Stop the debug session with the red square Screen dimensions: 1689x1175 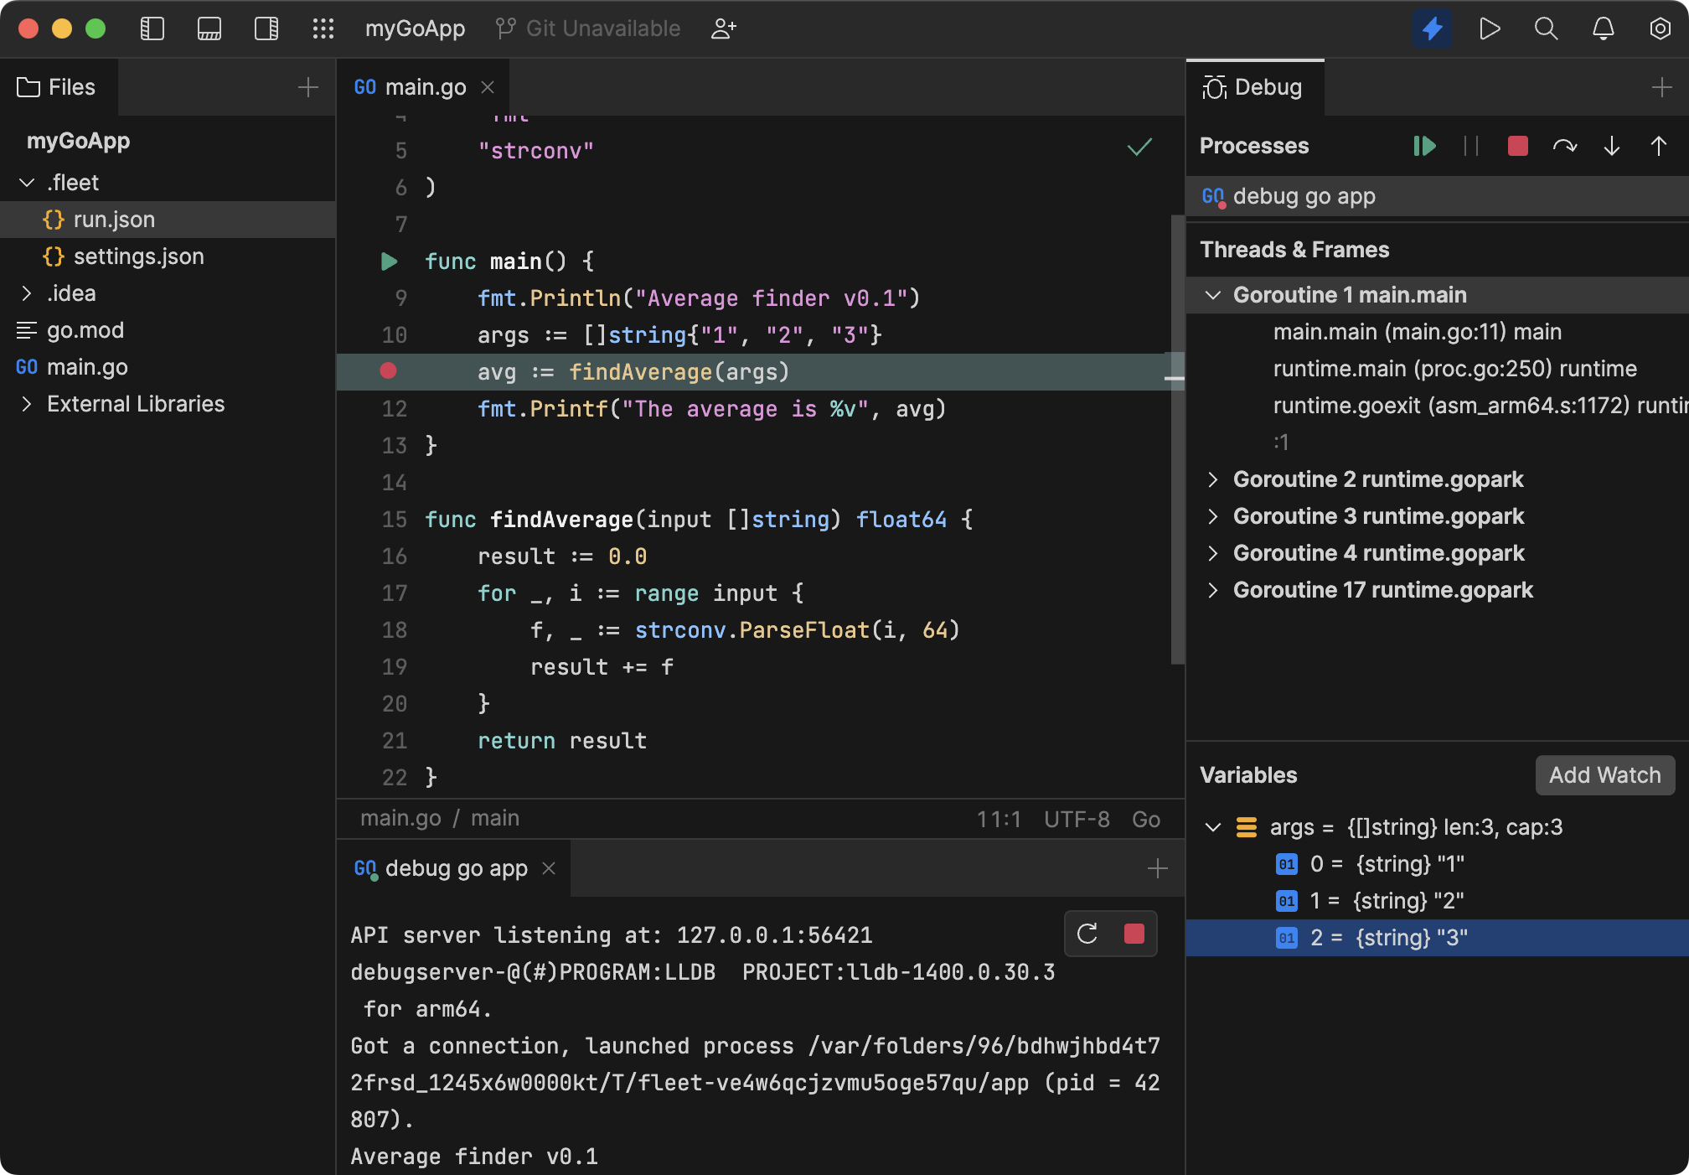pos(1516,147)
